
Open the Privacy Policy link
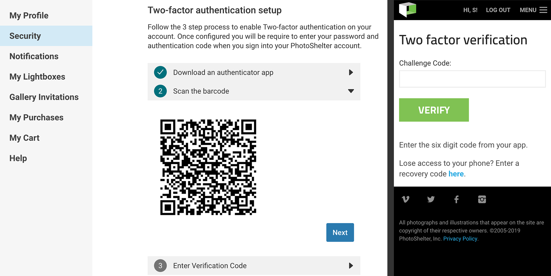pyautogui.click(x=460, y=239)
